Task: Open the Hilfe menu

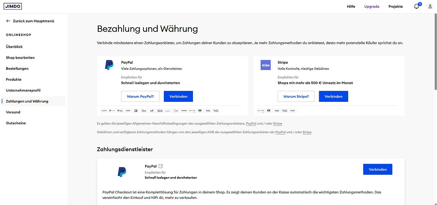Action: coord(351,6)
